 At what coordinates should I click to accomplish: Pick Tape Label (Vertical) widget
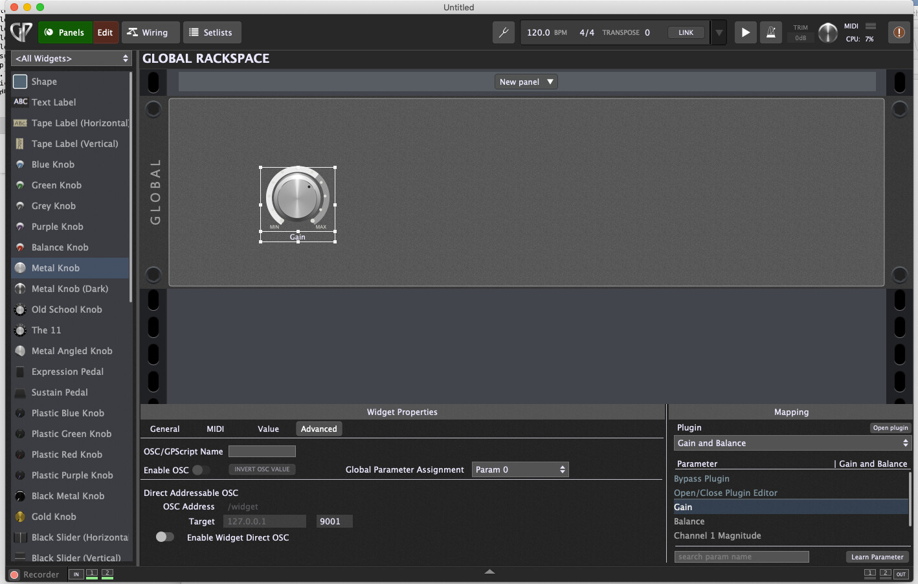click(70, 144)
